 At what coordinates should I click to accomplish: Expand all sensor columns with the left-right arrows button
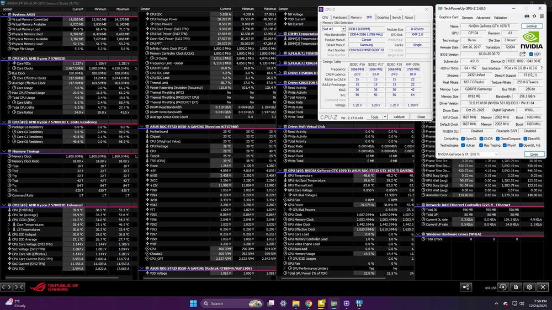(x=6, y=287)
